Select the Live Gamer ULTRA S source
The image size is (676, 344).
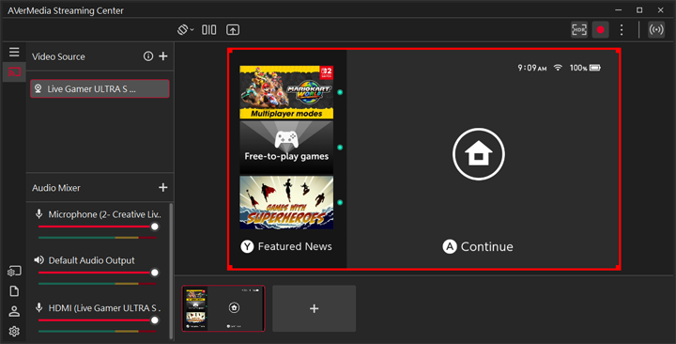tap(100, 88)
